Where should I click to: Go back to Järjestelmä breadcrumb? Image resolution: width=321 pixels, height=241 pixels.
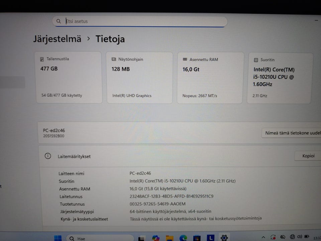click(57, 39)
